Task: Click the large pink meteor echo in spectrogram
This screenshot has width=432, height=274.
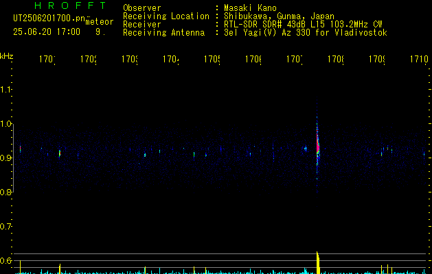Action: 318,145
